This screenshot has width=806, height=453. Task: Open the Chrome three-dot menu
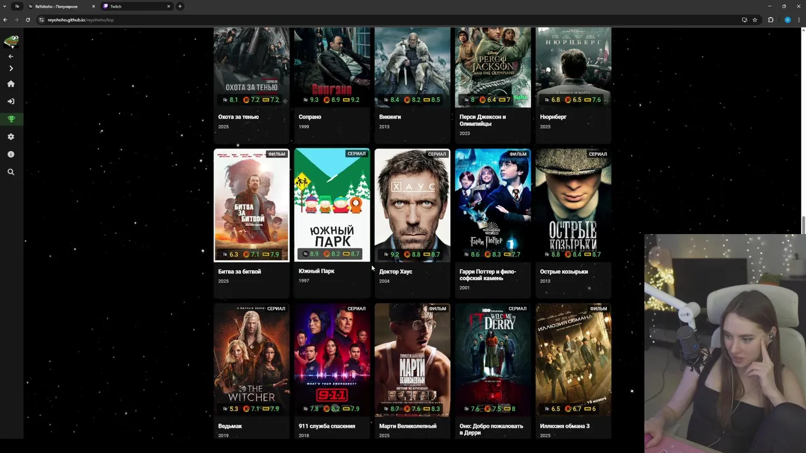coord(799,20)
